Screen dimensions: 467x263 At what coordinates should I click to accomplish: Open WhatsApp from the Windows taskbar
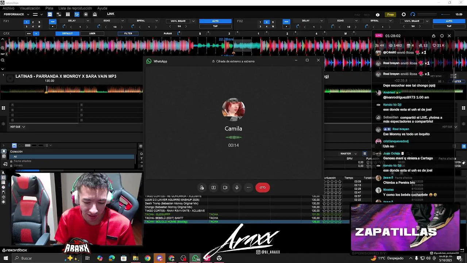point(196,258)
